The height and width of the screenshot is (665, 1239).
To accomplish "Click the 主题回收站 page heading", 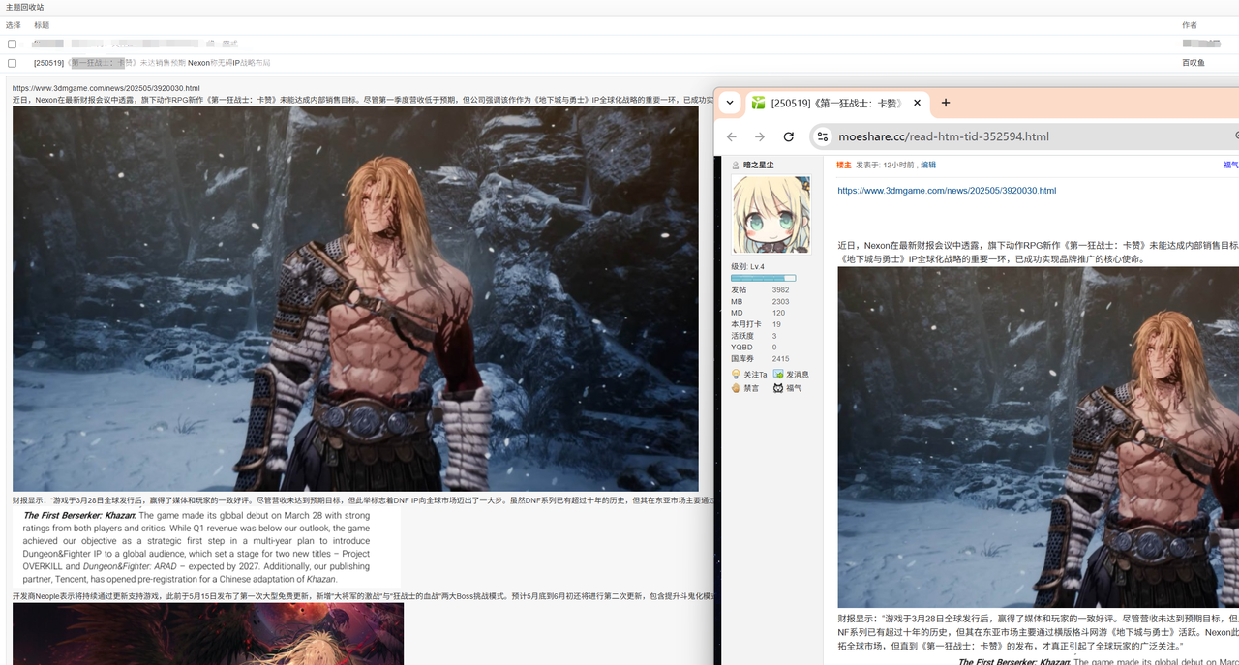I will [x=24, y=7].
